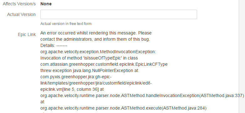Click the 'contact the administrators' line
The height and width of the screenshot is (113, 245).
95,39
